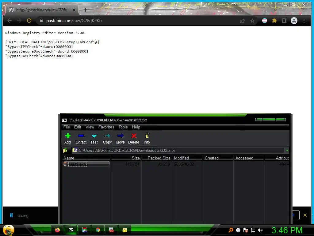Click the HKEY_LOCAL_MACHINE registry key line

point(52,42)
